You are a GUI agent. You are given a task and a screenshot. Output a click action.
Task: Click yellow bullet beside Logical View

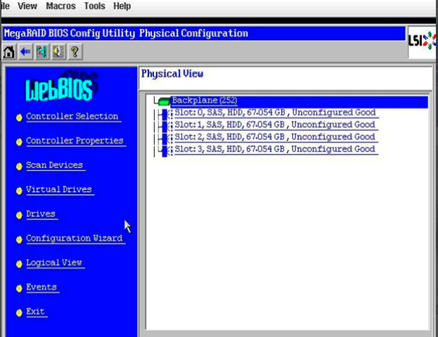click(x=19, y=264)
